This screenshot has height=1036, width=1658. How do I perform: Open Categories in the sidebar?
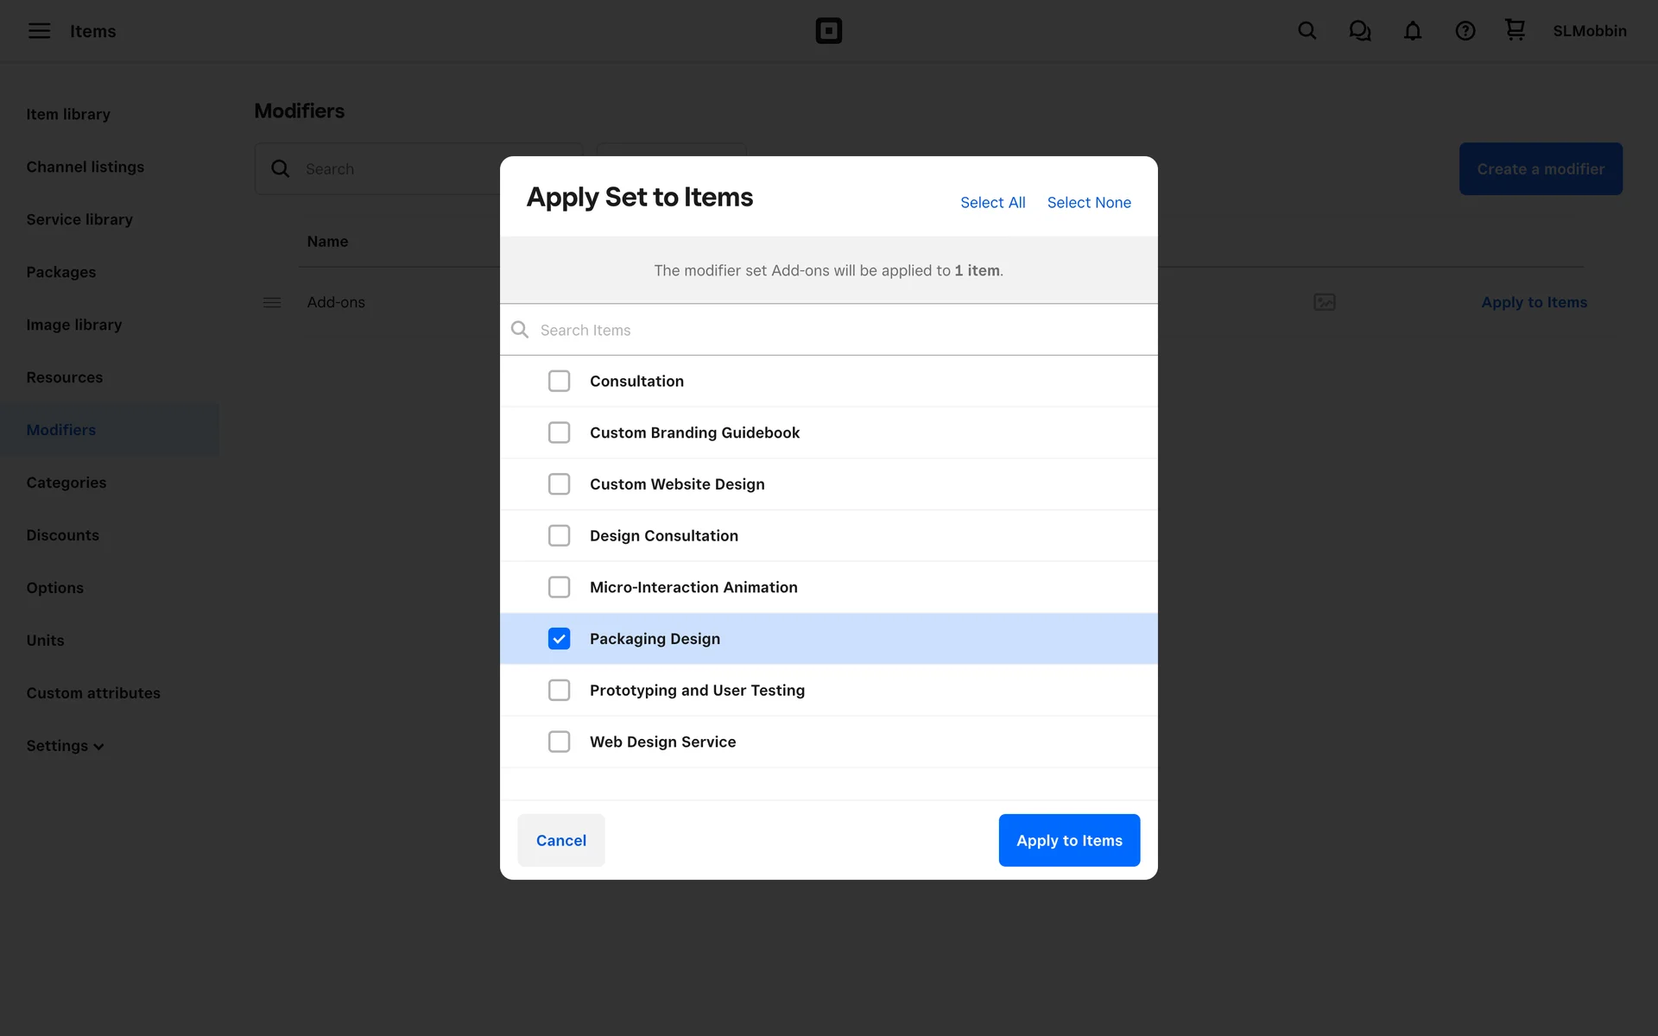66,483
